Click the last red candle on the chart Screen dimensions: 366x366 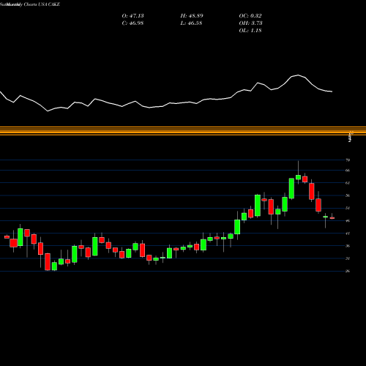[332, 218]
